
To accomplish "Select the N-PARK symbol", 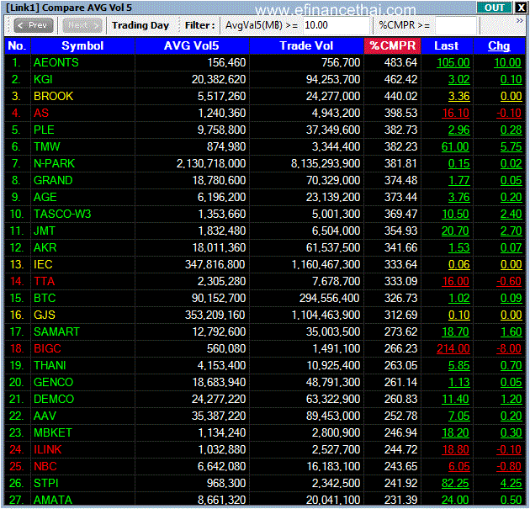I will coord(54,163).
